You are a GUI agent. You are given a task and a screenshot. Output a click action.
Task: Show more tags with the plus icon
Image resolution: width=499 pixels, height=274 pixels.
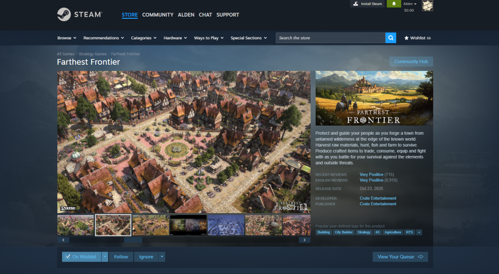[419, 232]
